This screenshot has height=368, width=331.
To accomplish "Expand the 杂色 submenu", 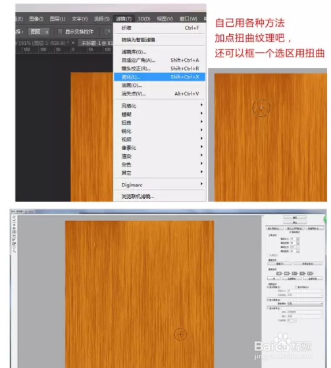I will (159, 165).
